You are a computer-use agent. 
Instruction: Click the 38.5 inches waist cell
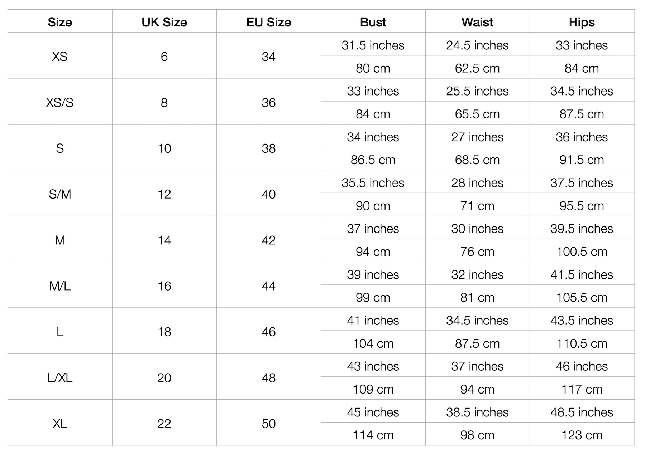click(477, 412)
